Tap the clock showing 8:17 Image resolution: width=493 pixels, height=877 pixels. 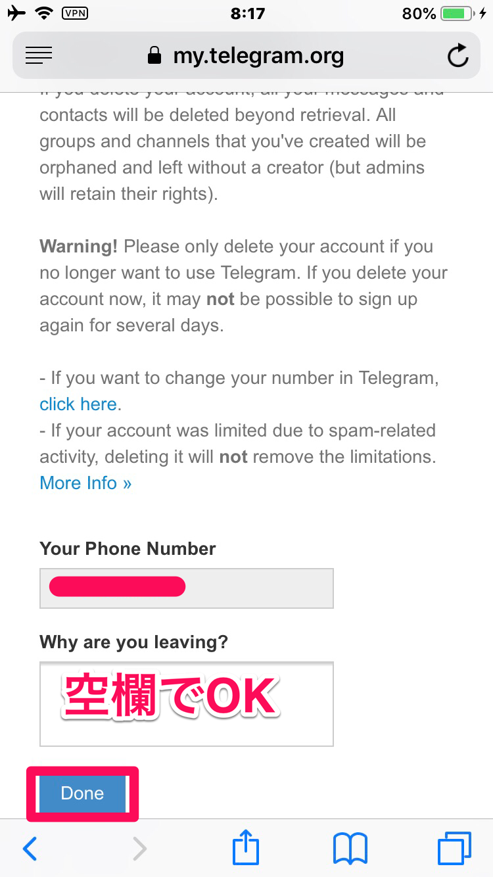pyautogui.click(x=248, y=11)
